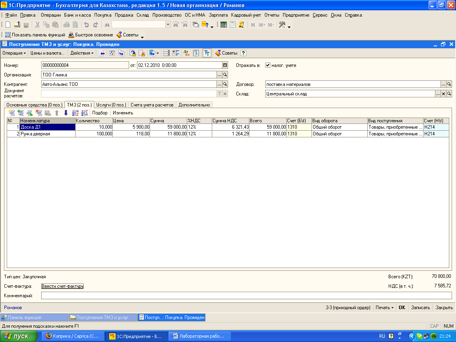Click Цены и валюта... button
Viewport: 456px width, 342px height.
click(47, 53)
